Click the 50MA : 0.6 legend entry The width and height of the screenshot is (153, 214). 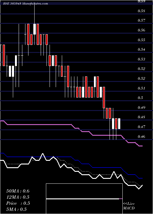[18, 191]
